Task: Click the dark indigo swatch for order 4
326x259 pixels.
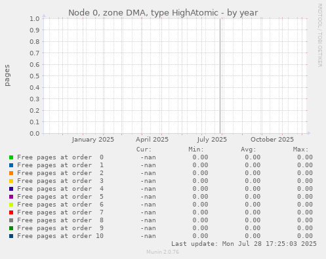Action: pos(11,189)
